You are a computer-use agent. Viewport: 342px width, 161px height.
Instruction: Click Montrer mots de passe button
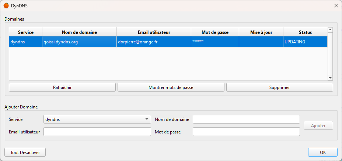pos(171,87)
